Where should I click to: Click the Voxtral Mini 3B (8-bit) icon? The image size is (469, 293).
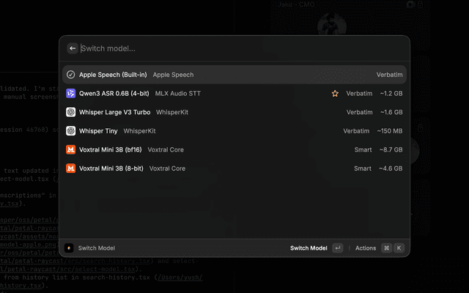pos(71,168)
